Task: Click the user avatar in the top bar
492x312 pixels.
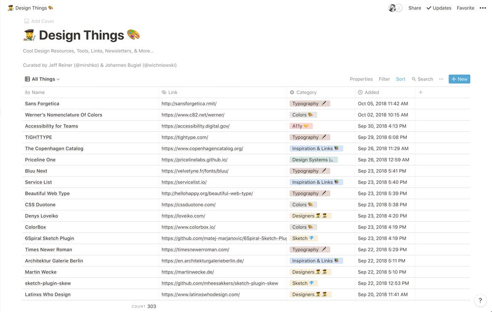Action: tap(393, 8)
